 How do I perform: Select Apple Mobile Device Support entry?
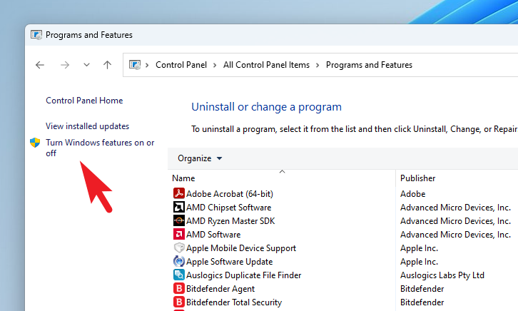pyautogui.click(x=241, y=248)
